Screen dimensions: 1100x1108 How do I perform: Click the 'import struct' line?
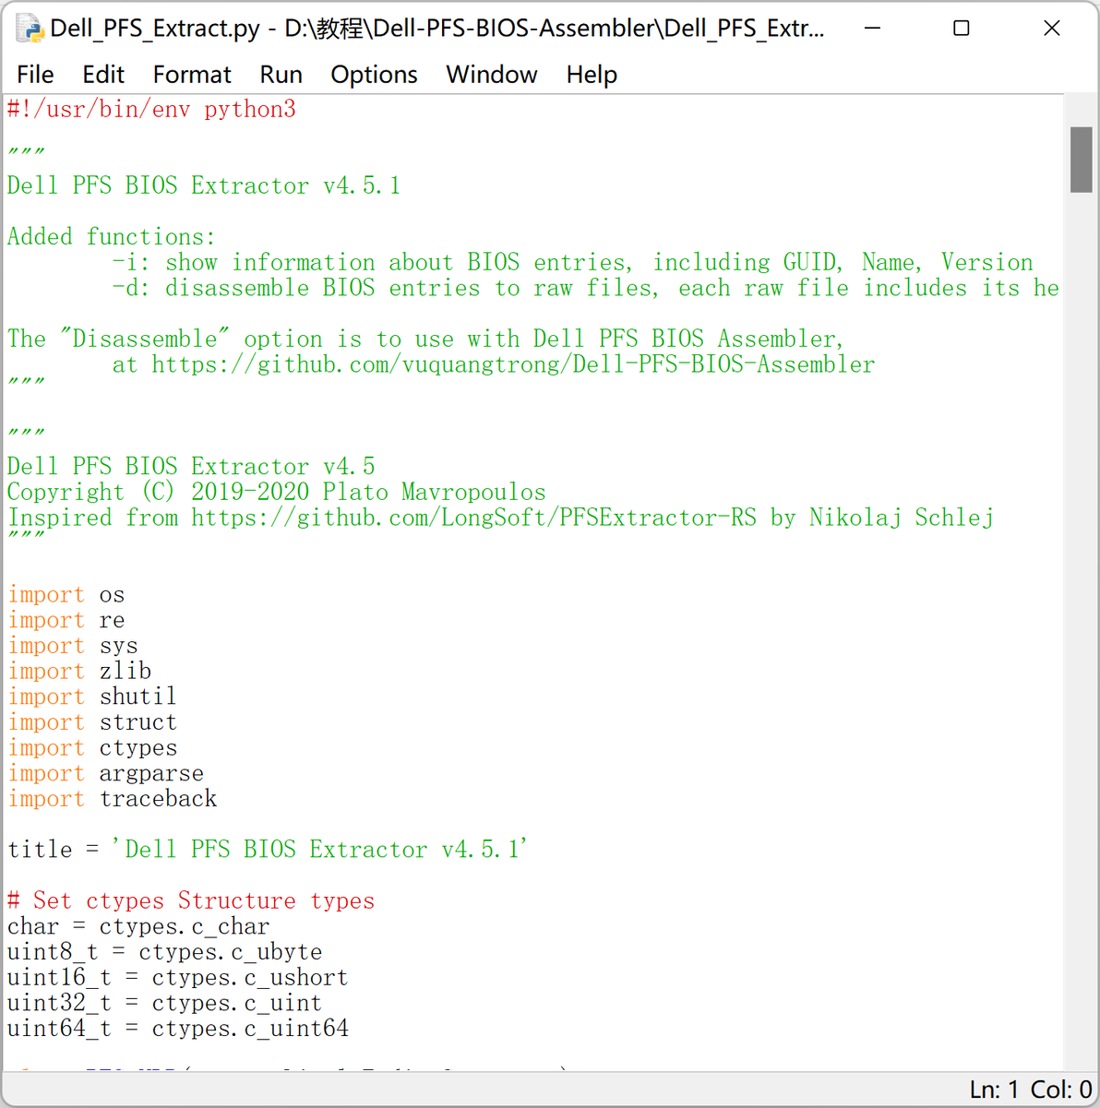point(92,722)
